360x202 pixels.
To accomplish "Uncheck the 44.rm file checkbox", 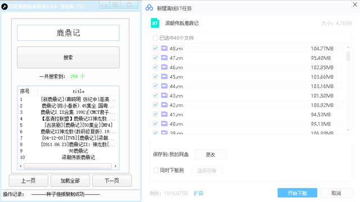I will (155, 86).
